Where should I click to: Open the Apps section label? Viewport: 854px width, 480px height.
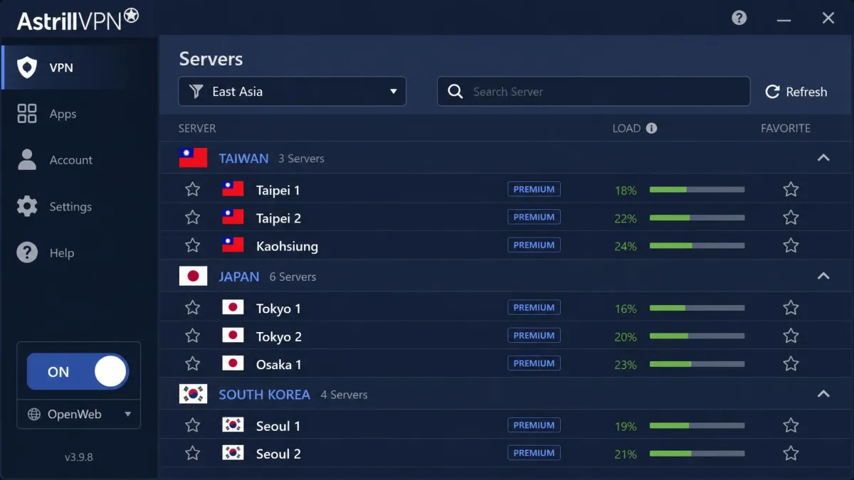63,114
